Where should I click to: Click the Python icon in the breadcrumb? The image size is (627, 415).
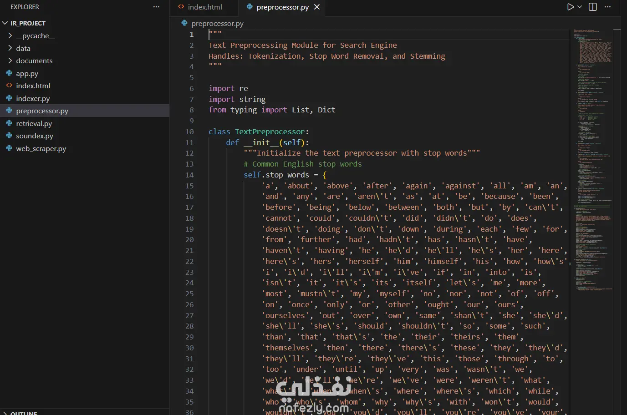[x=184, y=23]
